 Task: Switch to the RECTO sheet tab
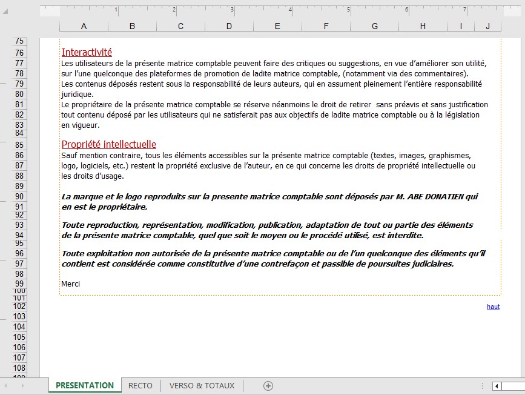coord(140,386)
